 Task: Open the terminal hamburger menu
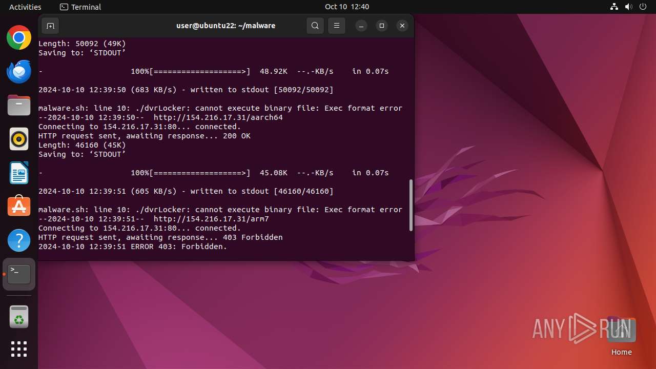tap(337, 26)
